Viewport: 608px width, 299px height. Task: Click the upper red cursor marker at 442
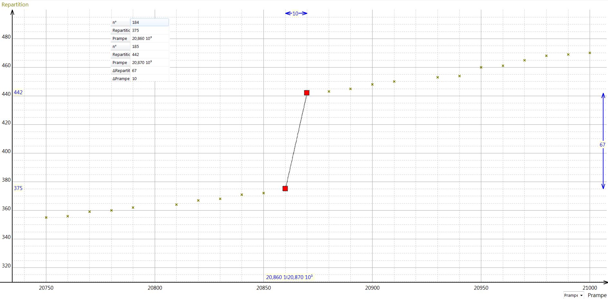click(307, 93)
